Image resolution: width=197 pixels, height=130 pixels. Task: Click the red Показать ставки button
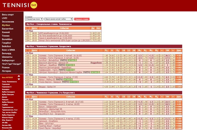point(82,19)
